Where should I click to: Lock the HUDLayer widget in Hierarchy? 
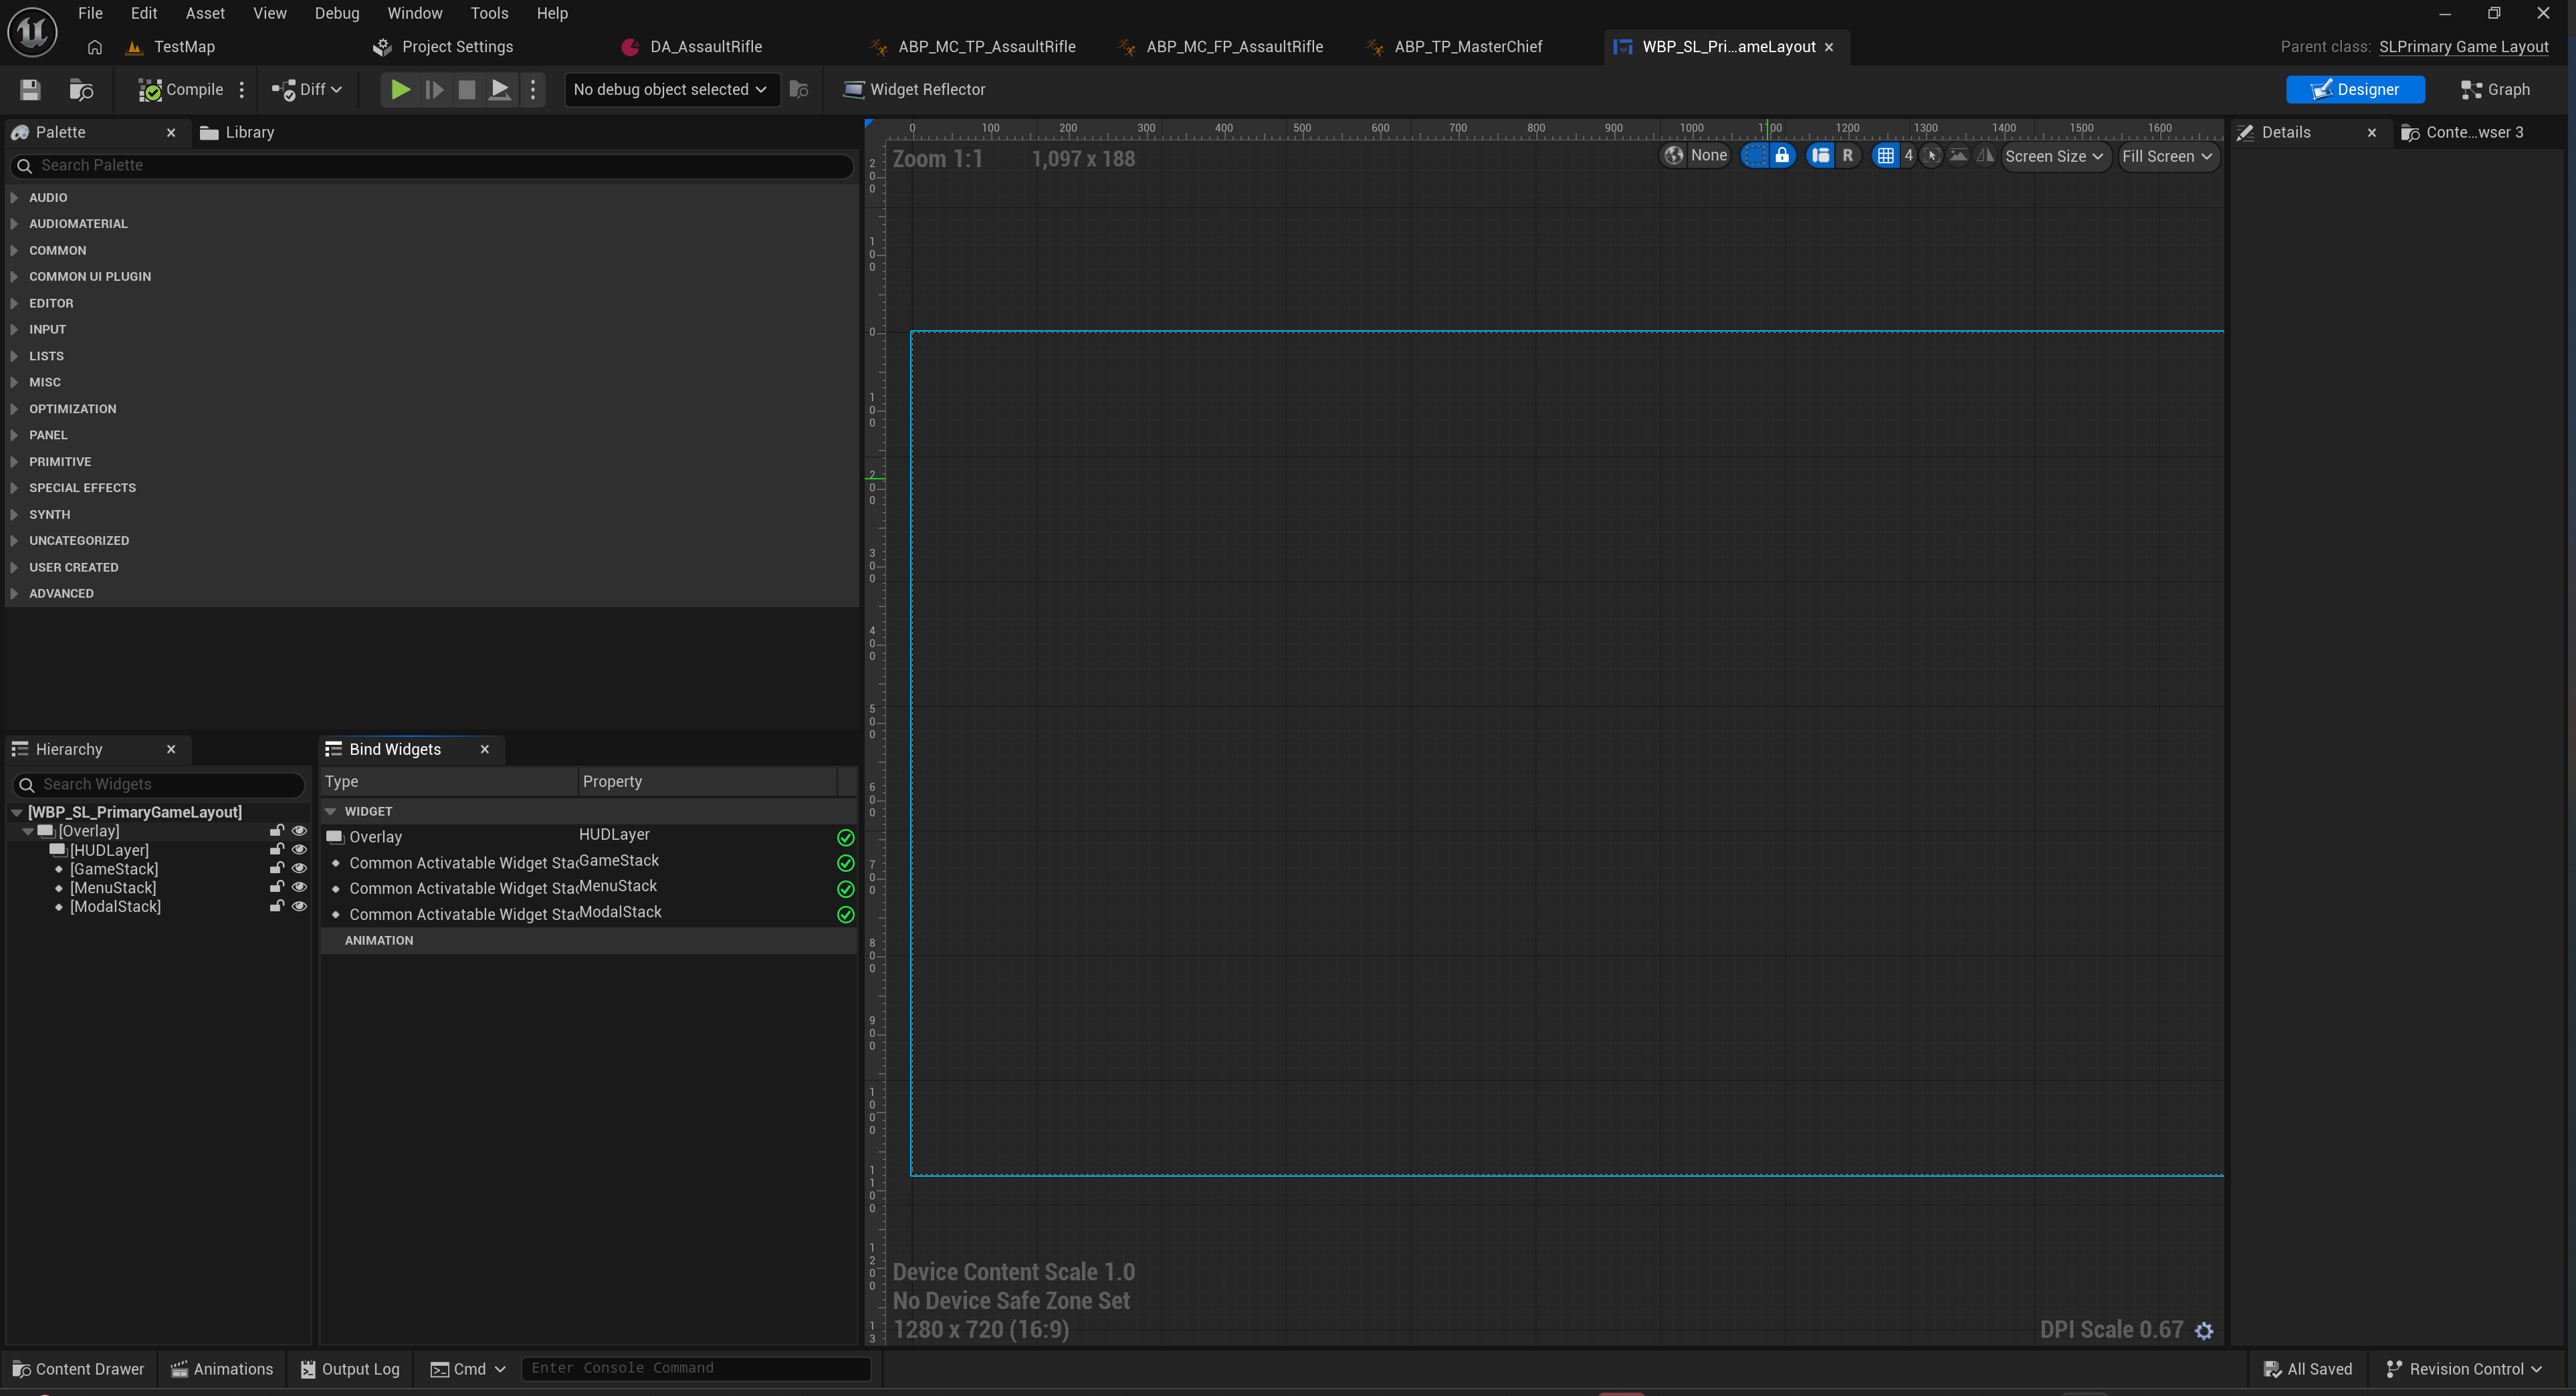click(x=277, y=850)
